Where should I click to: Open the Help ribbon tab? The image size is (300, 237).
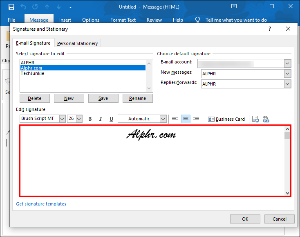pyautogui.click(x=178, y=20)
